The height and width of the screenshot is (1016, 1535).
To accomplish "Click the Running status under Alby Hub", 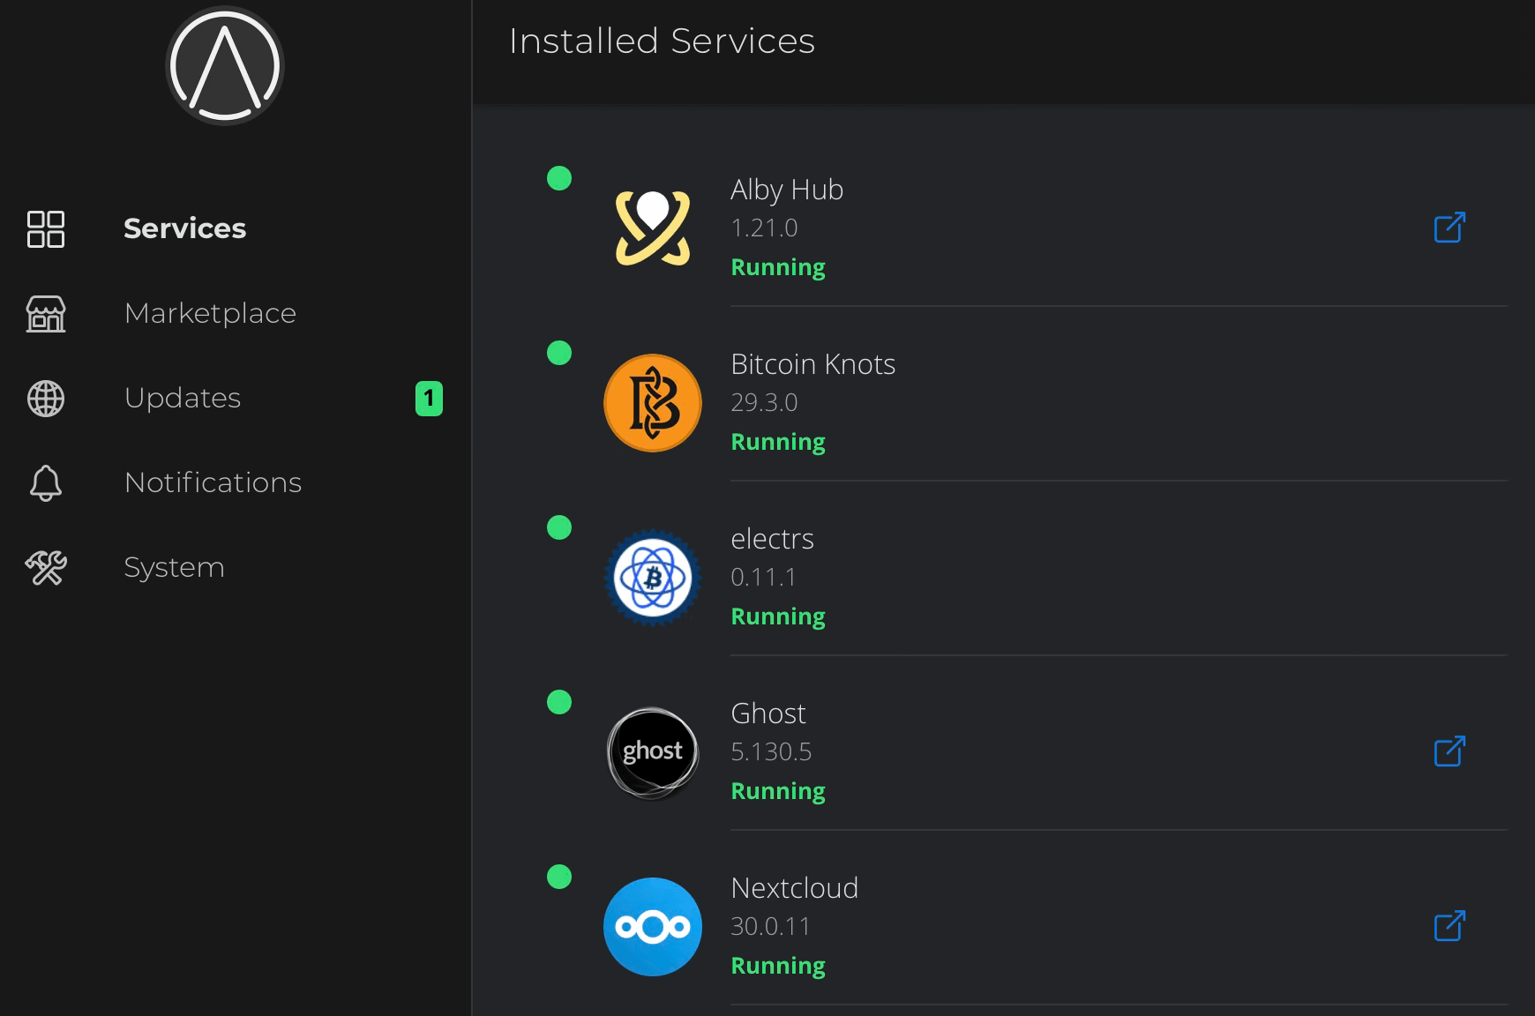I will point(778,268).
